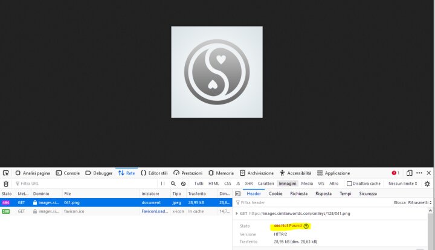Open the Applicazione tab
The height and width of the screenshot is (250, 435).
(x=333, y=173)
